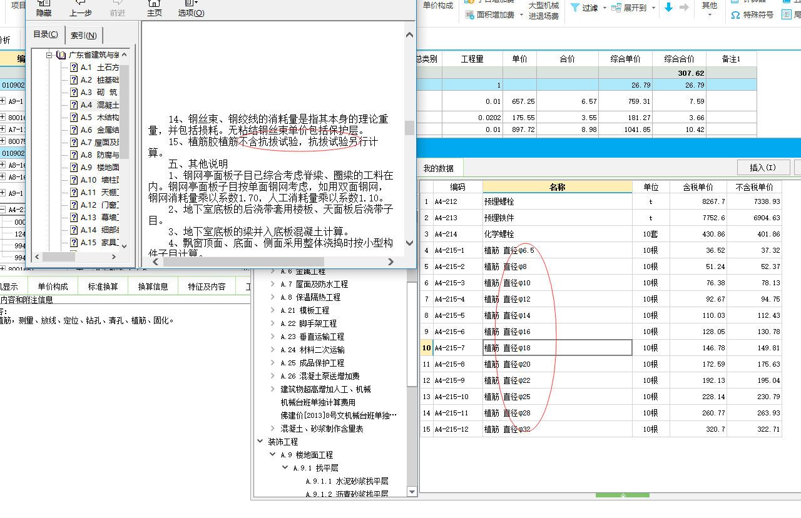
Task: Click the 特殊符号 omega icon
Action: coord(736,15)
